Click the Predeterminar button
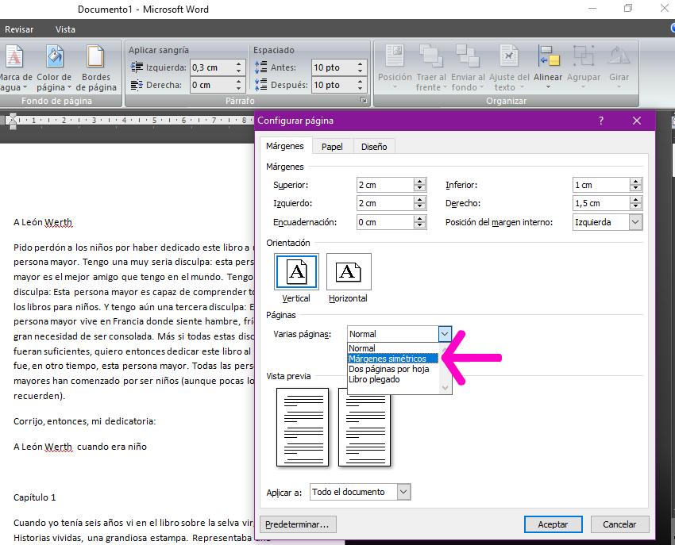Viewport: 675px width, 545px height. click(x=301, y=524)
